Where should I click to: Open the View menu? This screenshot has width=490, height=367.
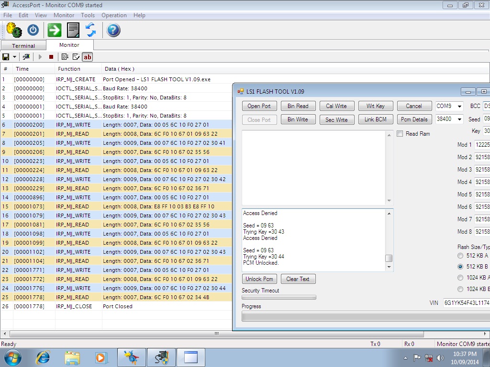coord(41,15)
